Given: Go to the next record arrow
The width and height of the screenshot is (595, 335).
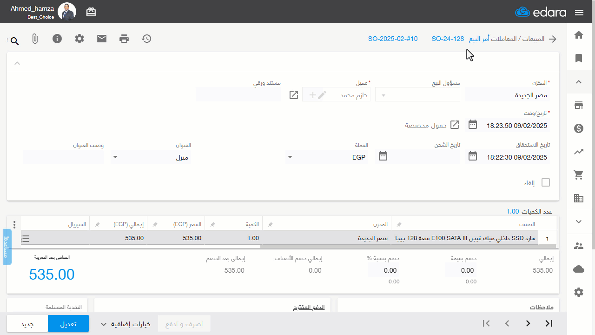Looking at the screenshot, I should tap(528, 323).
